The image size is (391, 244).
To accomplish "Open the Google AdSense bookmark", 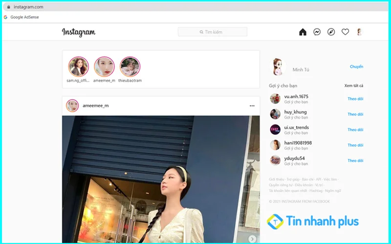I will pos(21,17).
